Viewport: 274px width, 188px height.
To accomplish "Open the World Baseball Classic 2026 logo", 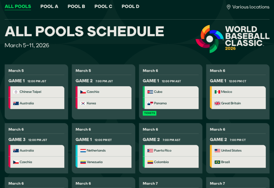I will click(x=232, y=39).
